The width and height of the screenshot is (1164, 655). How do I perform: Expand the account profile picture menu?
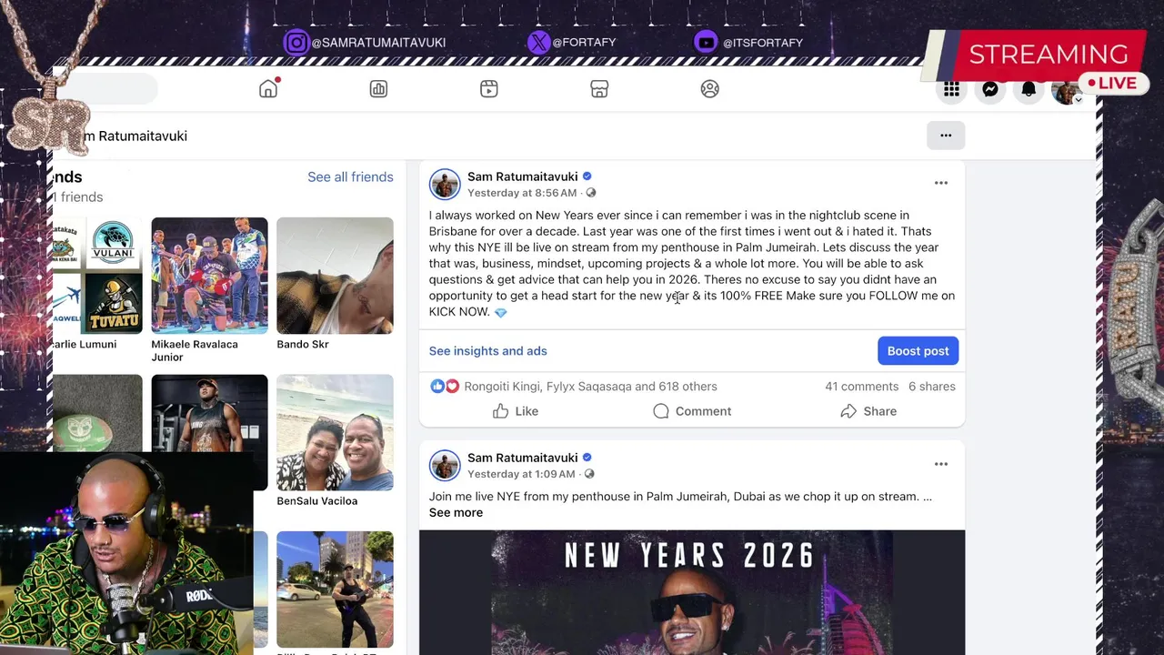(1067, 90)
